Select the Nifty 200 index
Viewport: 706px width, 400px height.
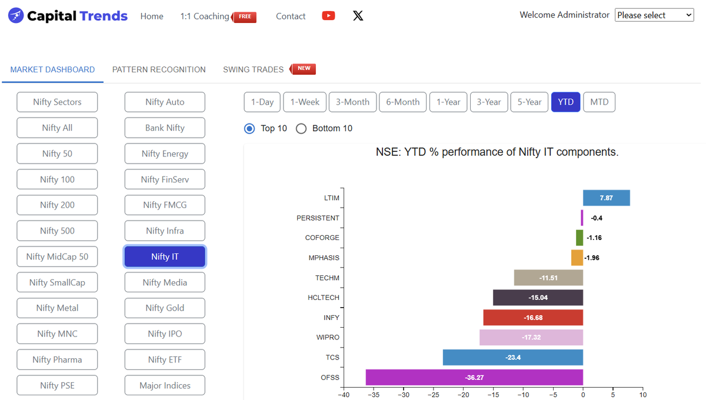[x=57, y=205]
